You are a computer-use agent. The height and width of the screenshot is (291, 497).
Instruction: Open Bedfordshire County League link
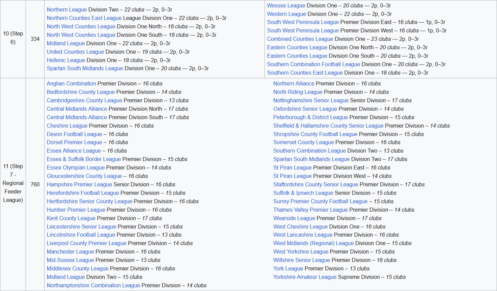81,92
